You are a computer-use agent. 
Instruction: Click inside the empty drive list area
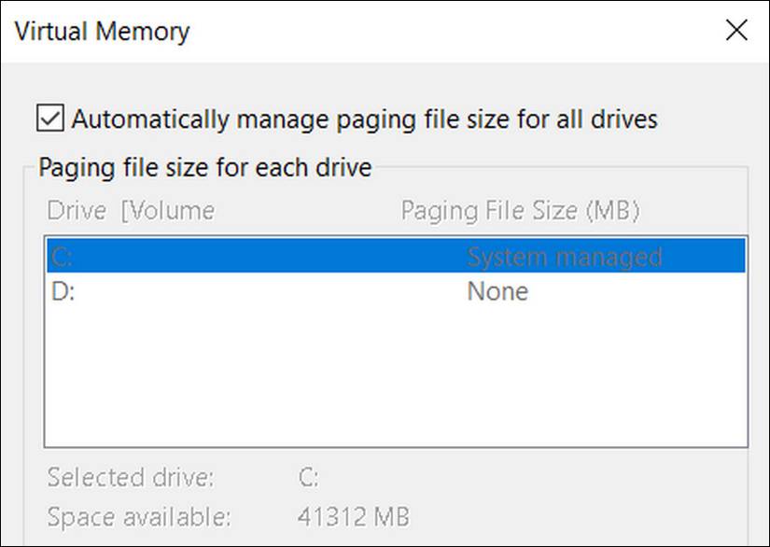(x=373, y=373)
